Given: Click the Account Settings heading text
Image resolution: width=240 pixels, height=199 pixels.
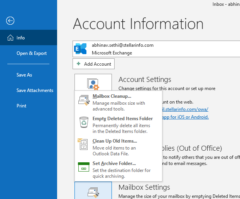Looking at the screenshot, I should pos(145,80).
